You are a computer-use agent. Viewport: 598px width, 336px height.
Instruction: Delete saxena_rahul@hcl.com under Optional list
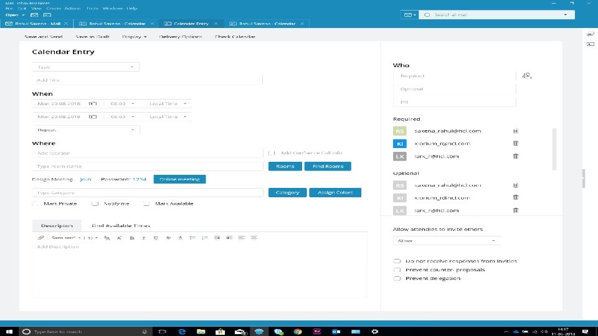point(516,185)
